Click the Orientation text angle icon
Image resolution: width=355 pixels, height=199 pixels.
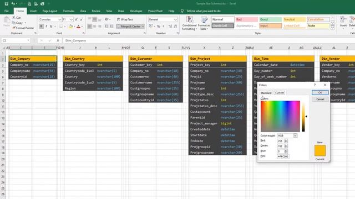coord(106,19)
